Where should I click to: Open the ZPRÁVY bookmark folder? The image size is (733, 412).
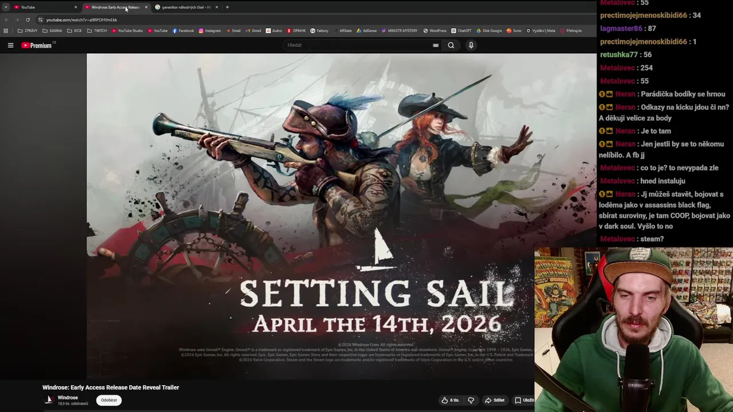[x=27, y=31]
